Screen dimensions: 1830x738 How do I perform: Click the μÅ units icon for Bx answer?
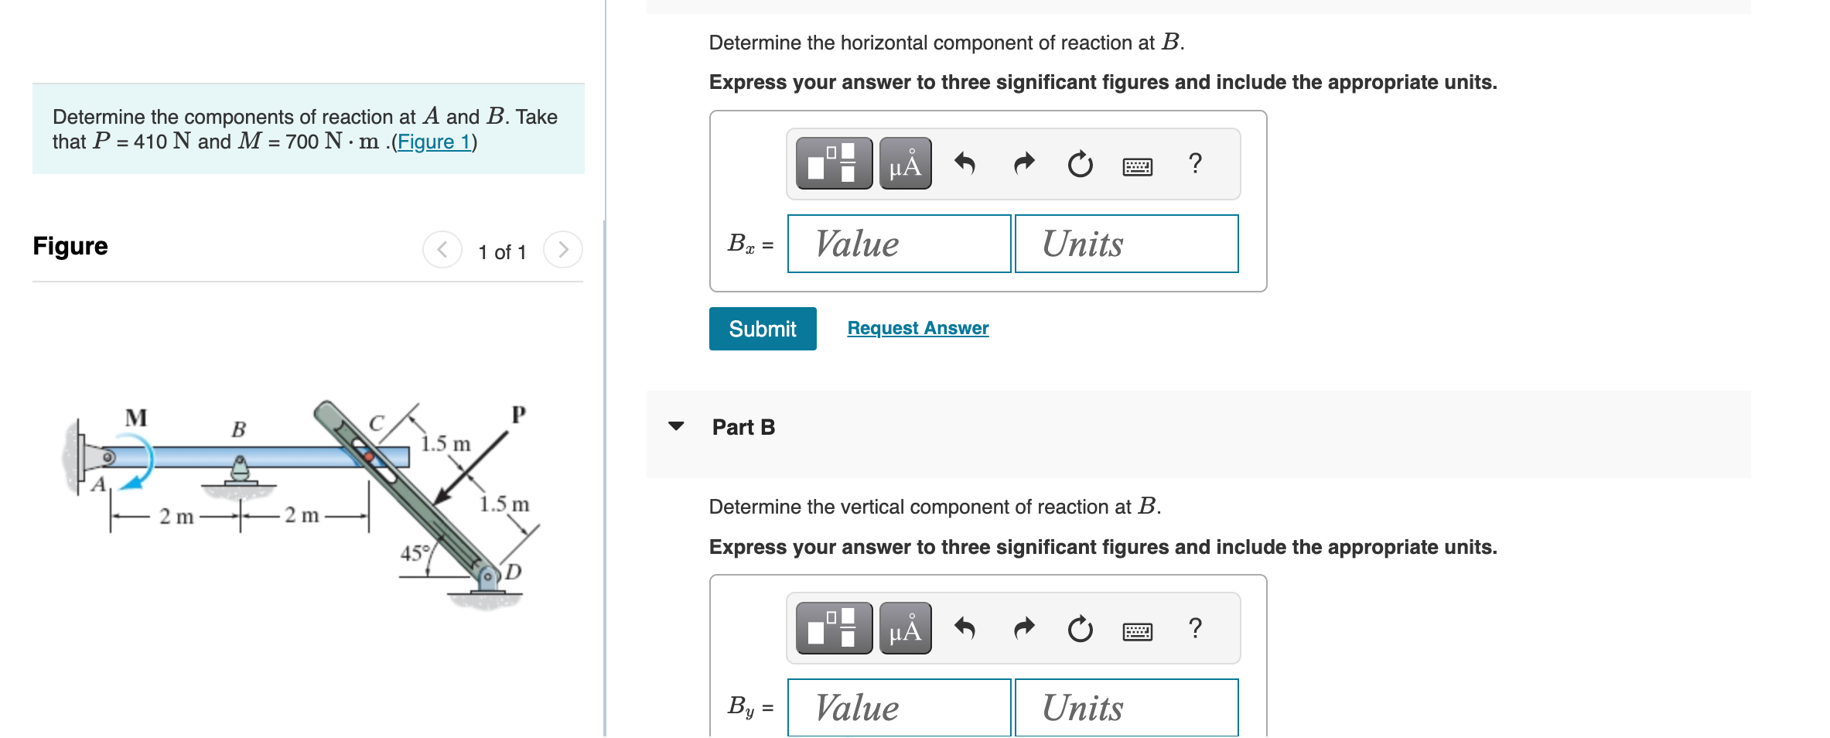pos(903,164)
